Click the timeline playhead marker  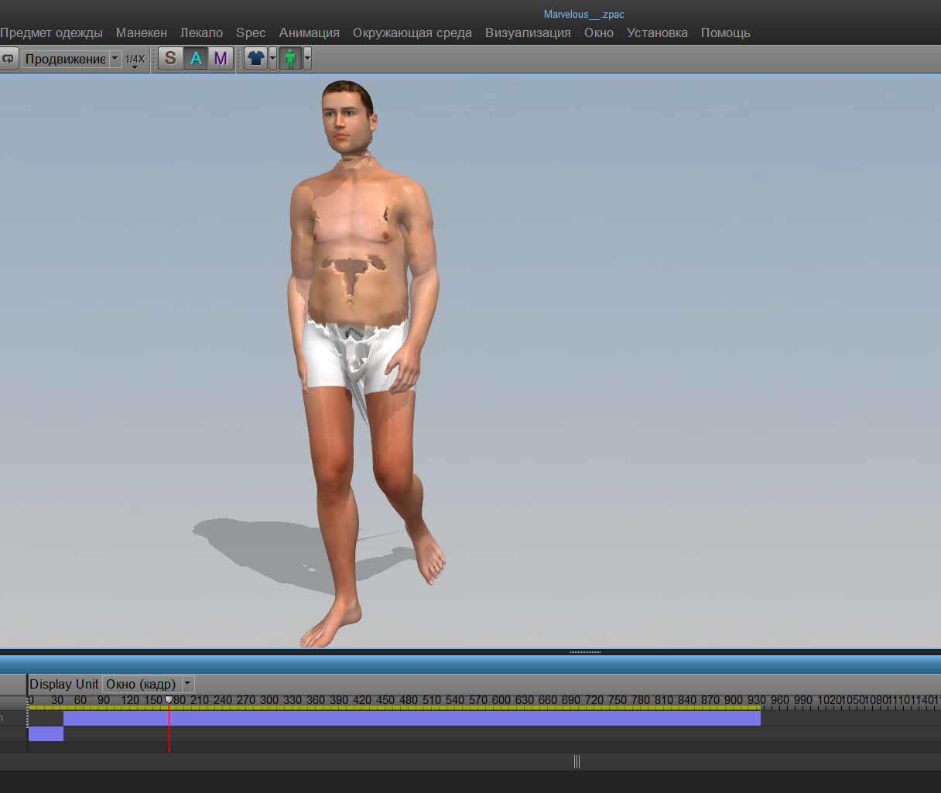click(169, 700)
